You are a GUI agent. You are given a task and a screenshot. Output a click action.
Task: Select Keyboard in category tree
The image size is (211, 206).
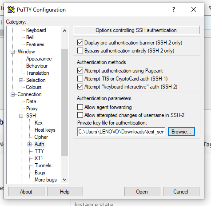click(36, 30)
